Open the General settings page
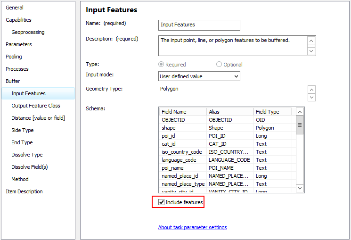This screenshot has height=240, width=351. pyautogui.click(x=15, y=8)
